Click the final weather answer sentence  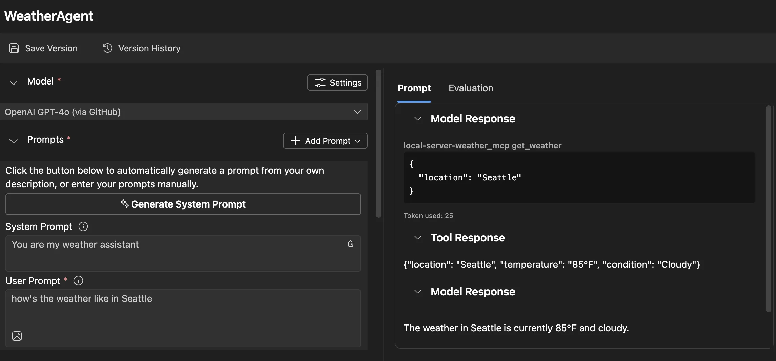[516, 328]
